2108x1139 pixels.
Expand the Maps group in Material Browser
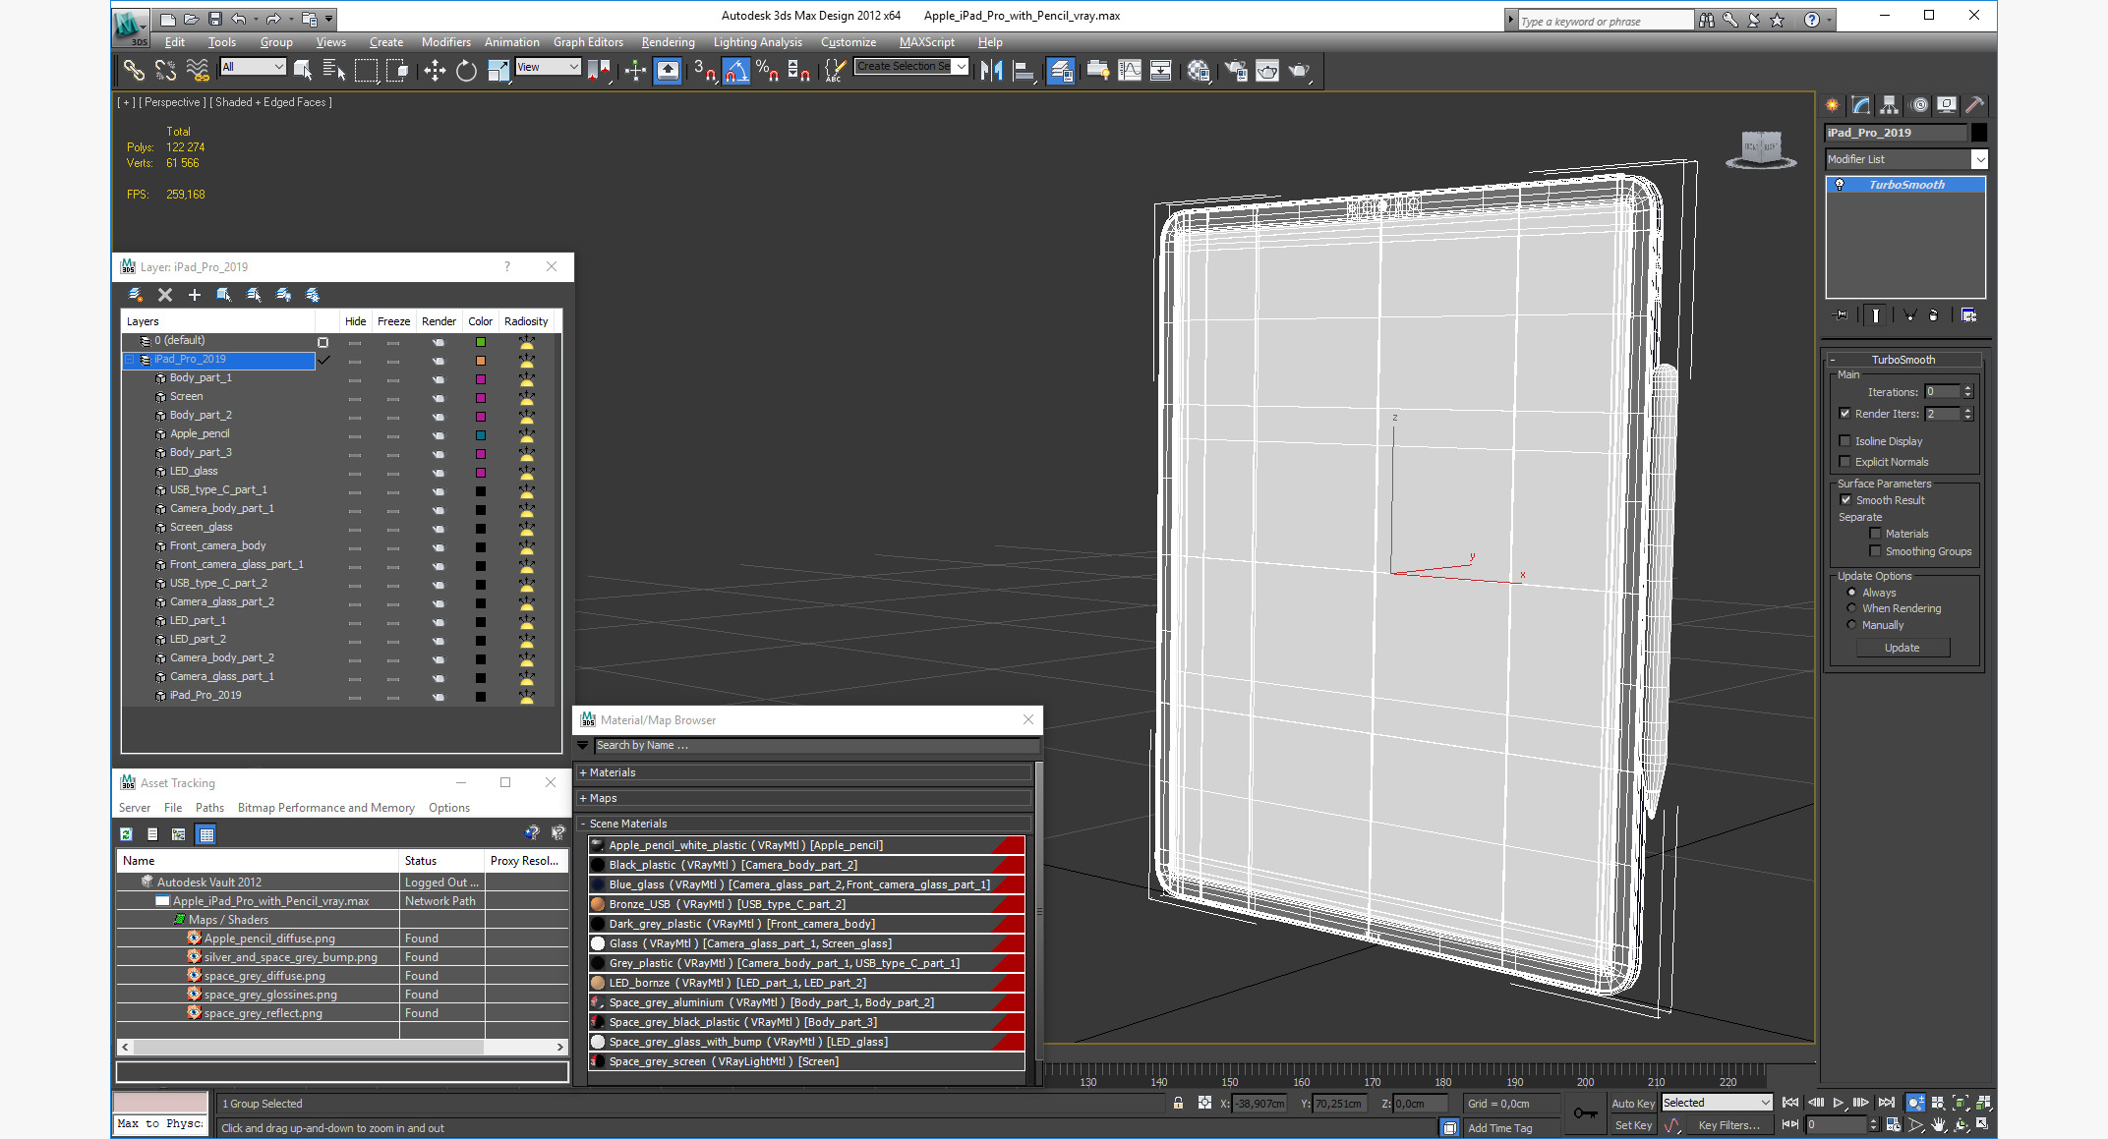(x=805, y=798)
